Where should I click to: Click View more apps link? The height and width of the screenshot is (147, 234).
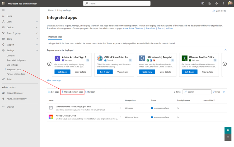(x=54, y=80)
